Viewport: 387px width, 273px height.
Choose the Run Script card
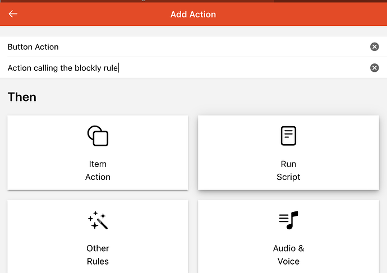288,152
